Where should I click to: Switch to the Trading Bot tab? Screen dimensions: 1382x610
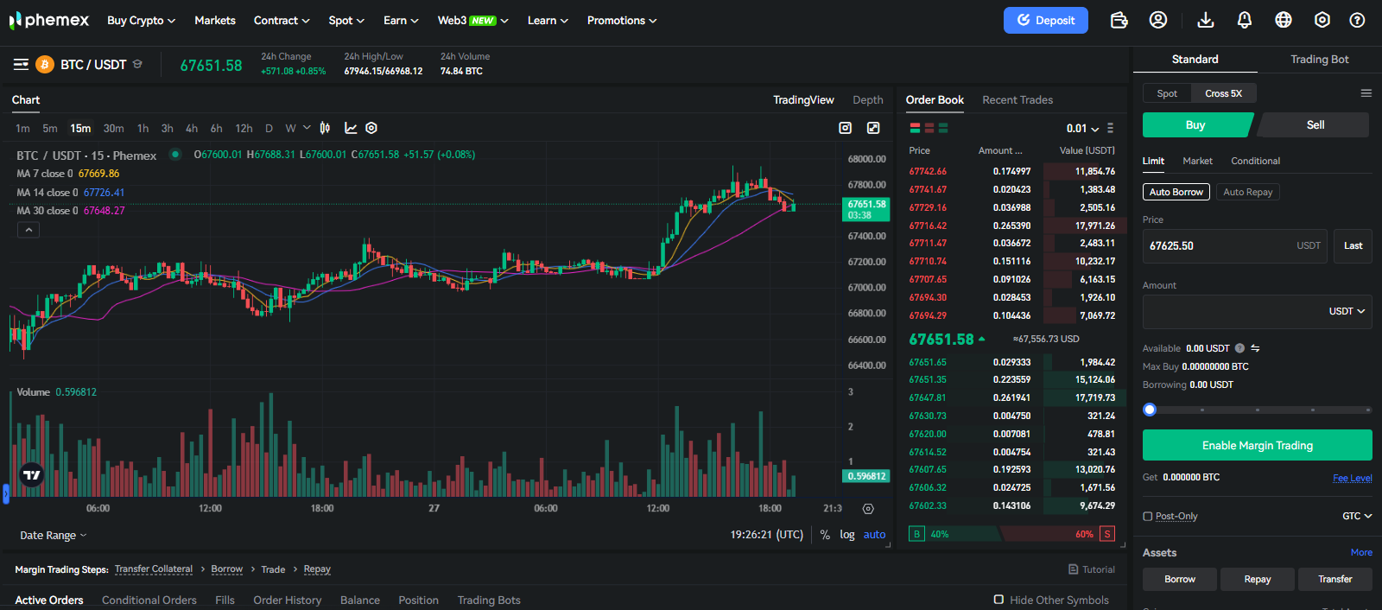tap(1319, 59)
